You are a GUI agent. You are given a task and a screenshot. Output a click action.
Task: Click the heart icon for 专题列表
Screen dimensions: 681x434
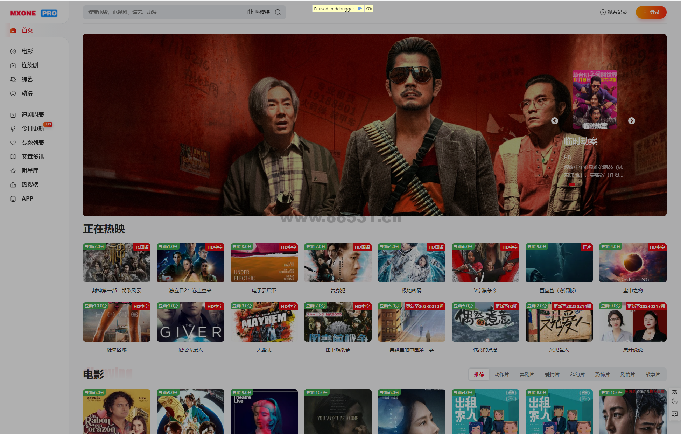click(x=13, y=143)
